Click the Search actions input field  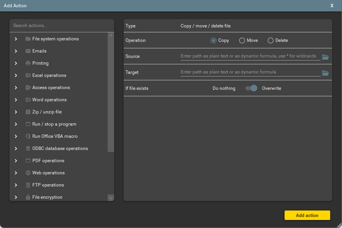pos(62,26)
